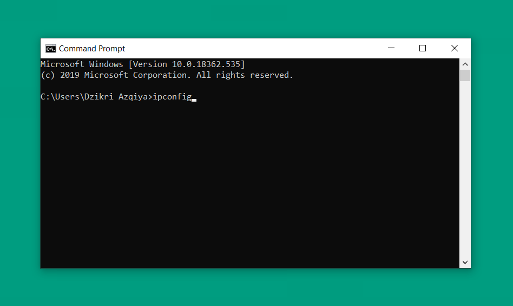Close the Command Prompt window
Image resolution: width=513 pixels, height=306 pixels.
pyautogui.click(x=455, y=48)
